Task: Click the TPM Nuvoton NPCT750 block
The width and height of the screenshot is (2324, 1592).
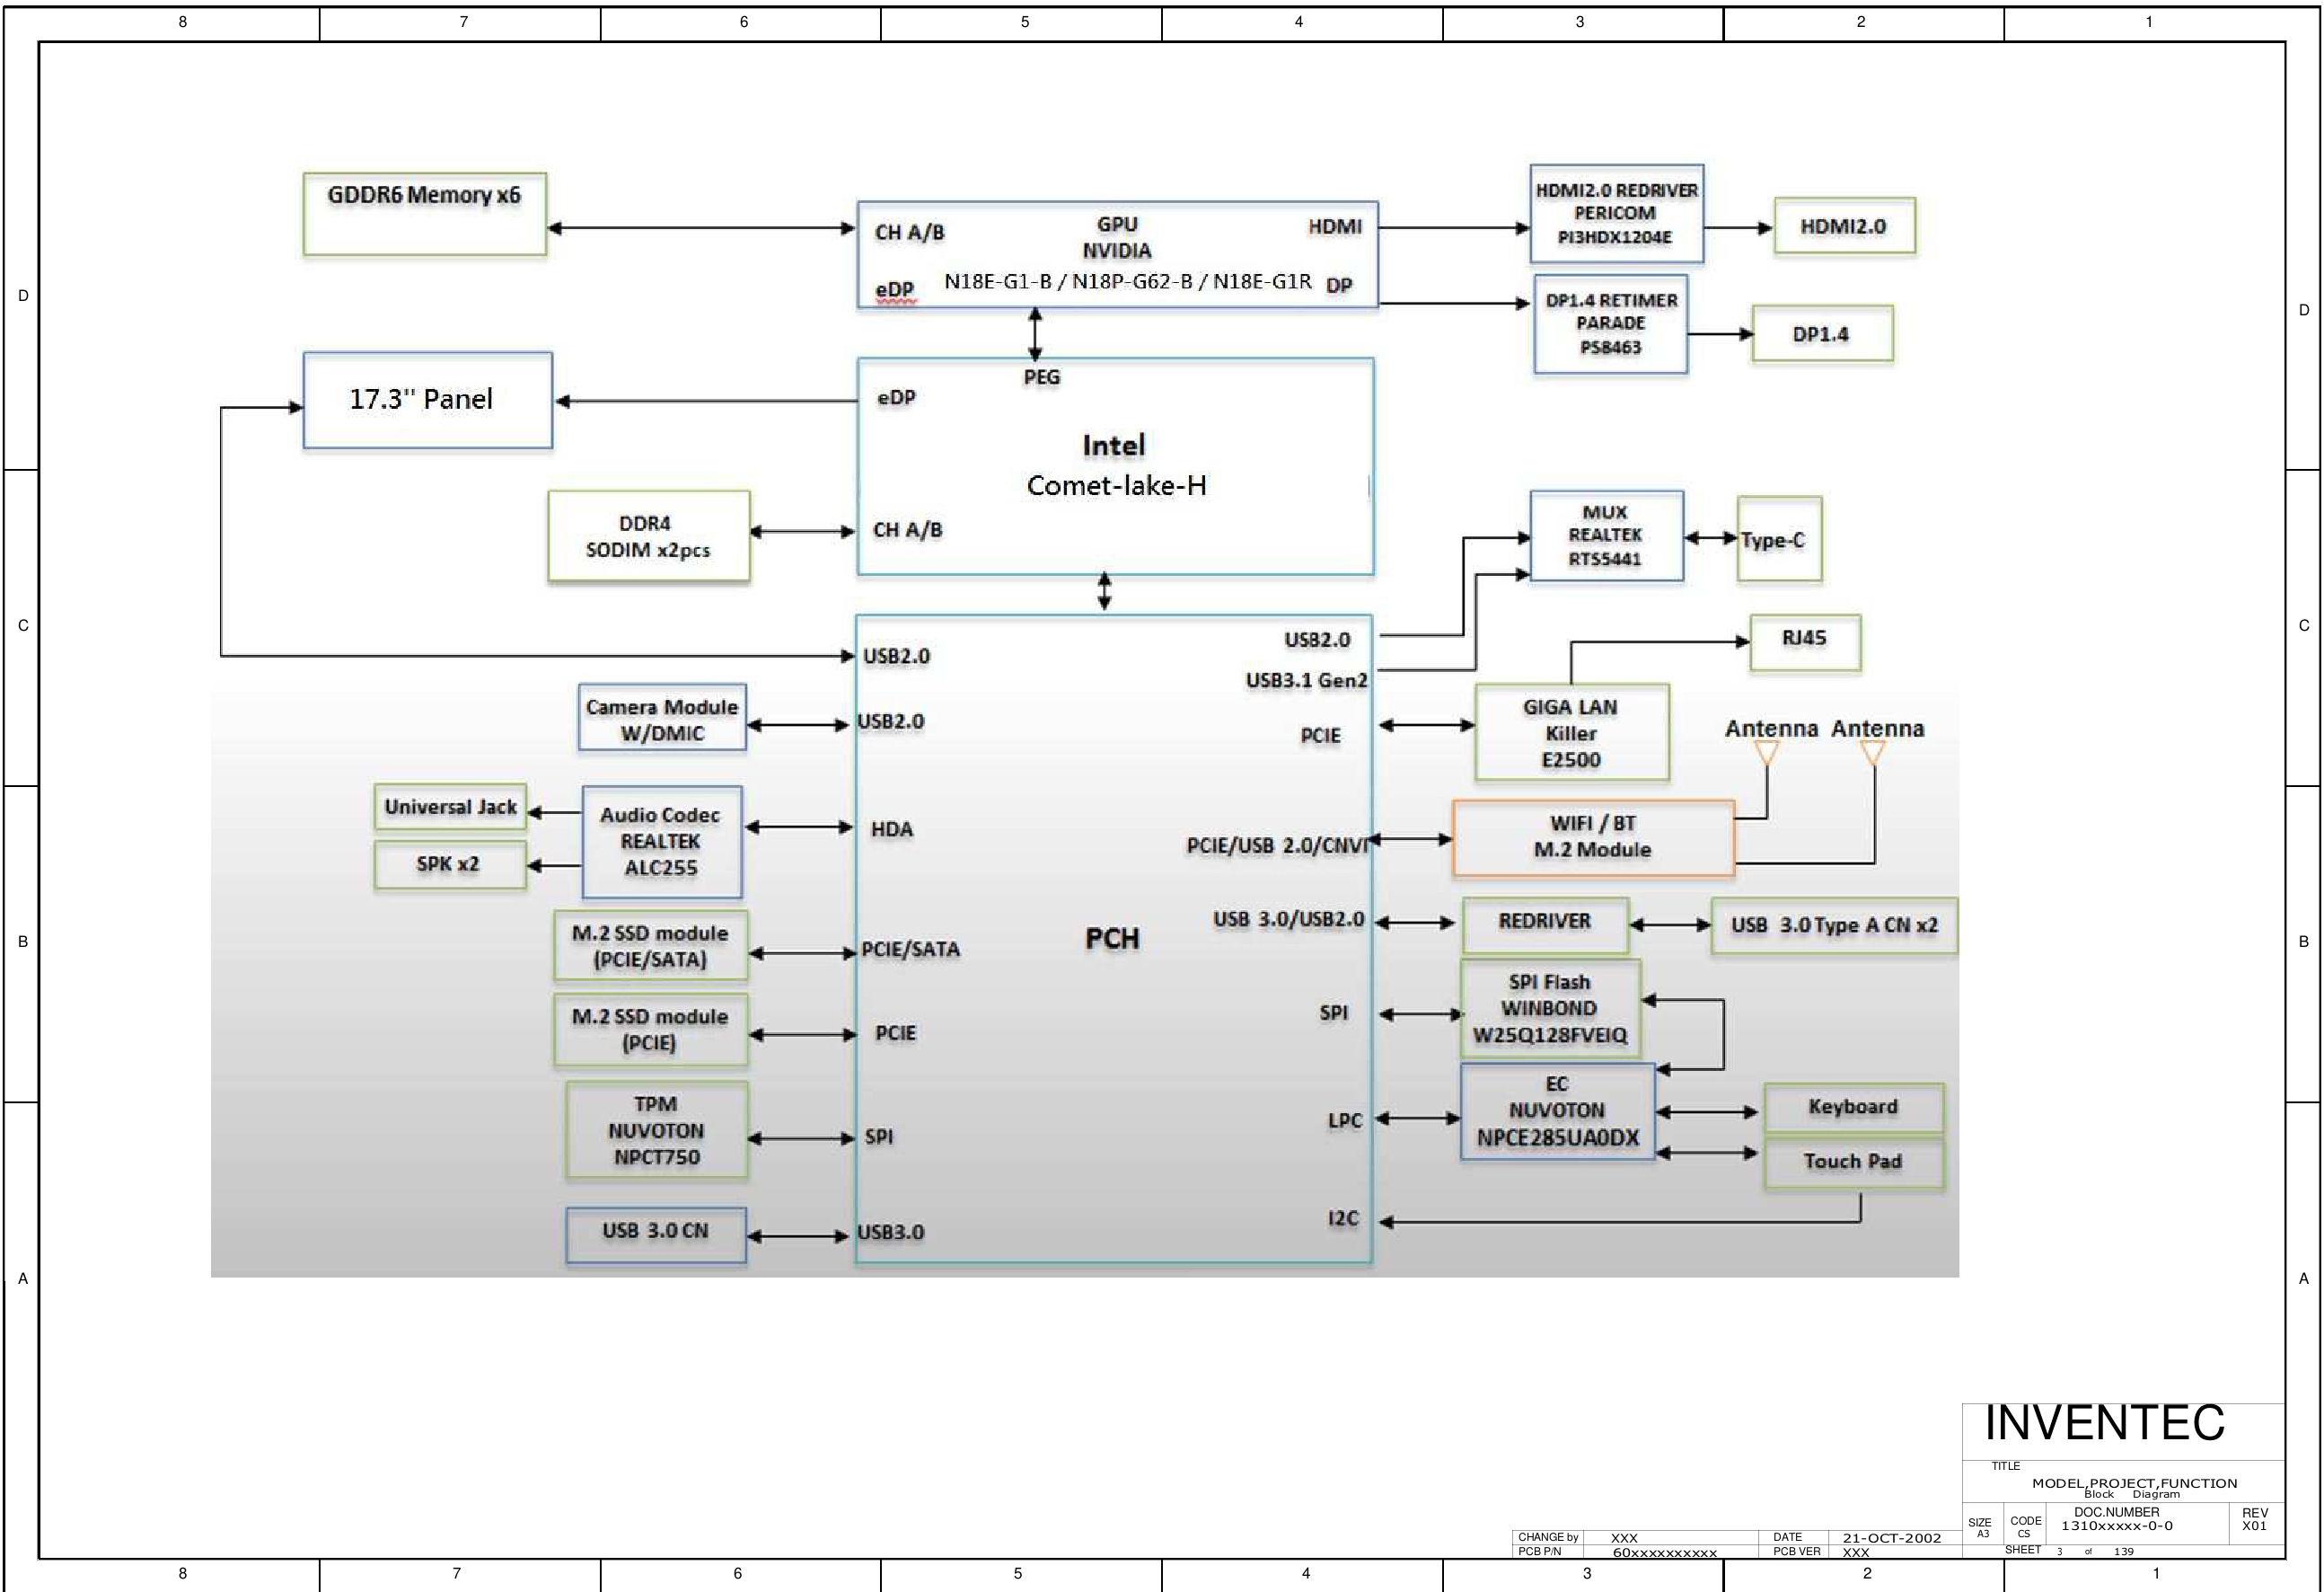Action: tap(656, 1129)
